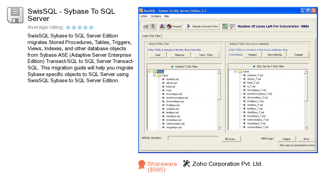Click the Compile button

click(298, 55)
